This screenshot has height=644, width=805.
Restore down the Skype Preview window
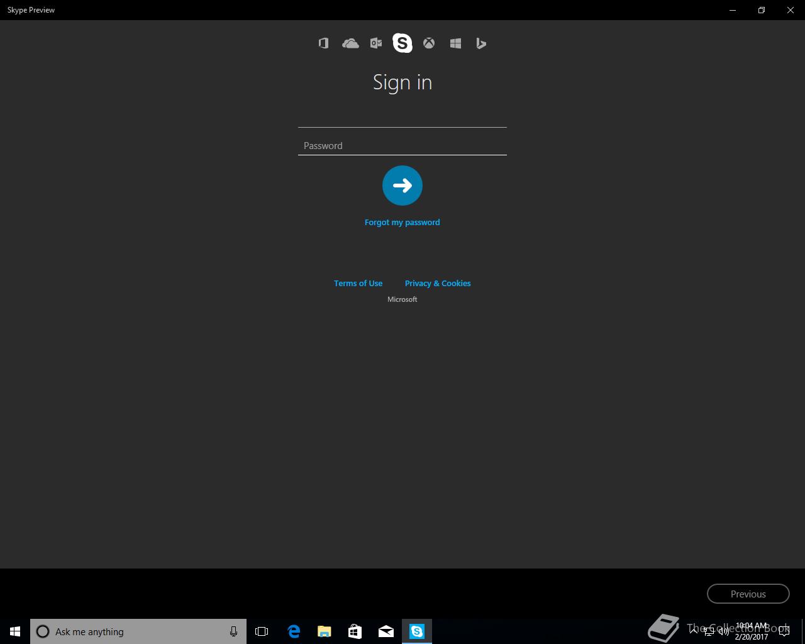click(x=762, y=10)
